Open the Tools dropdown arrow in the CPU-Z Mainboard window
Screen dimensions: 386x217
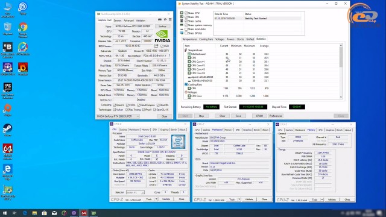click(x=239, y=200)
